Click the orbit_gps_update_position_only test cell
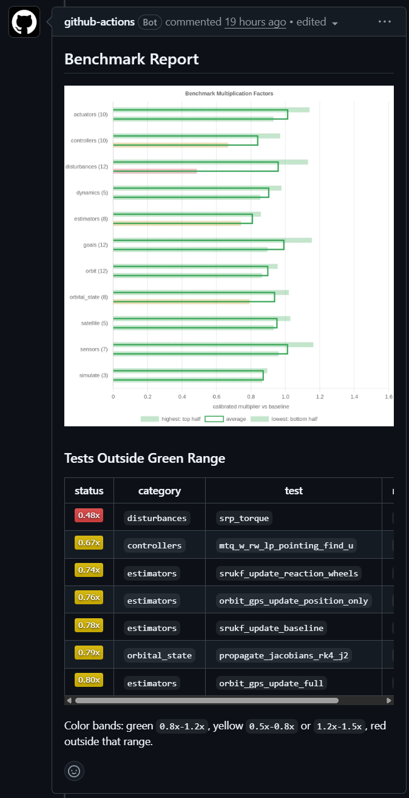Viewport: 409px width, 798px height. [294, 600]
